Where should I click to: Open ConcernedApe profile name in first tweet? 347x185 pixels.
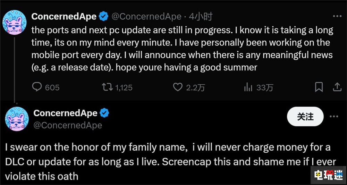tap(64, 16)
